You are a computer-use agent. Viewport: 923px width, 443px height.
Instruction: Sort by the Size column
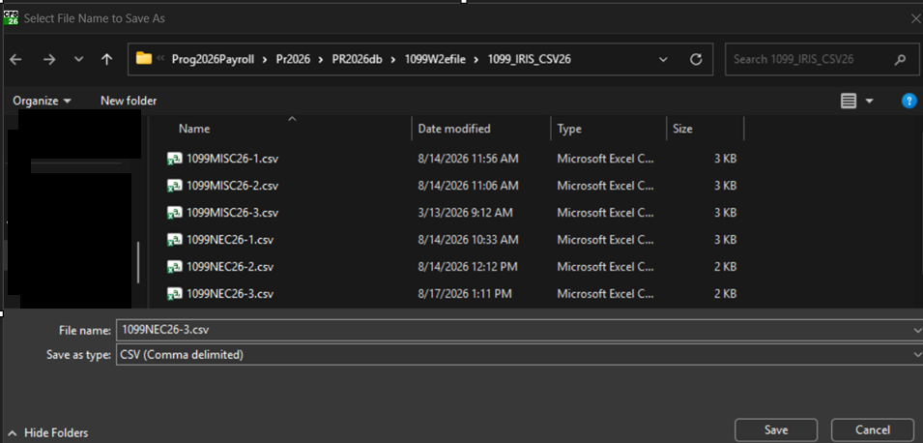point(682,129)
